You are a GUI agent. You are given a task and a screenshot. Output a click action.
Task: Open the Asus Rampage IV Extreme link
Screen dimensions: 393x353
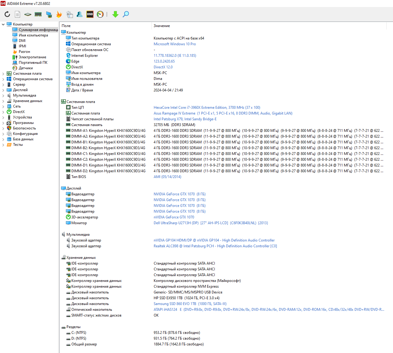223,113
